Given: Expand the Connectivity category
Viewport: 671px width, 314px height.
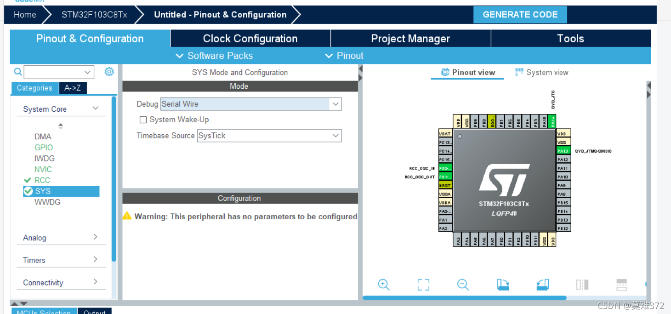Looking at the screenshot, I should 96,281.
